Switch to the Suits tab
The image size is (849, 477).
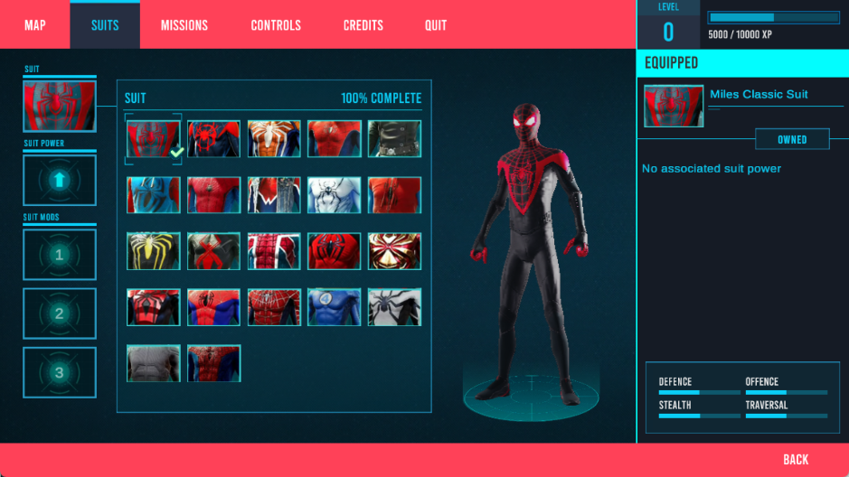point(105,25)
